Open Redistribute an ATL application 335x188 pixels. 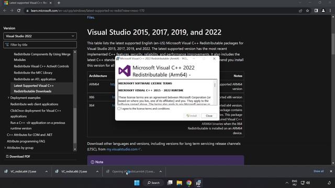click(35, 79)
